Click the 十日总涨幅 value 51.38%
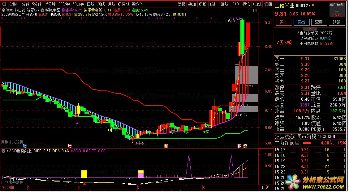The height and width of the screenshot is (192, 349). coord(326,44)
